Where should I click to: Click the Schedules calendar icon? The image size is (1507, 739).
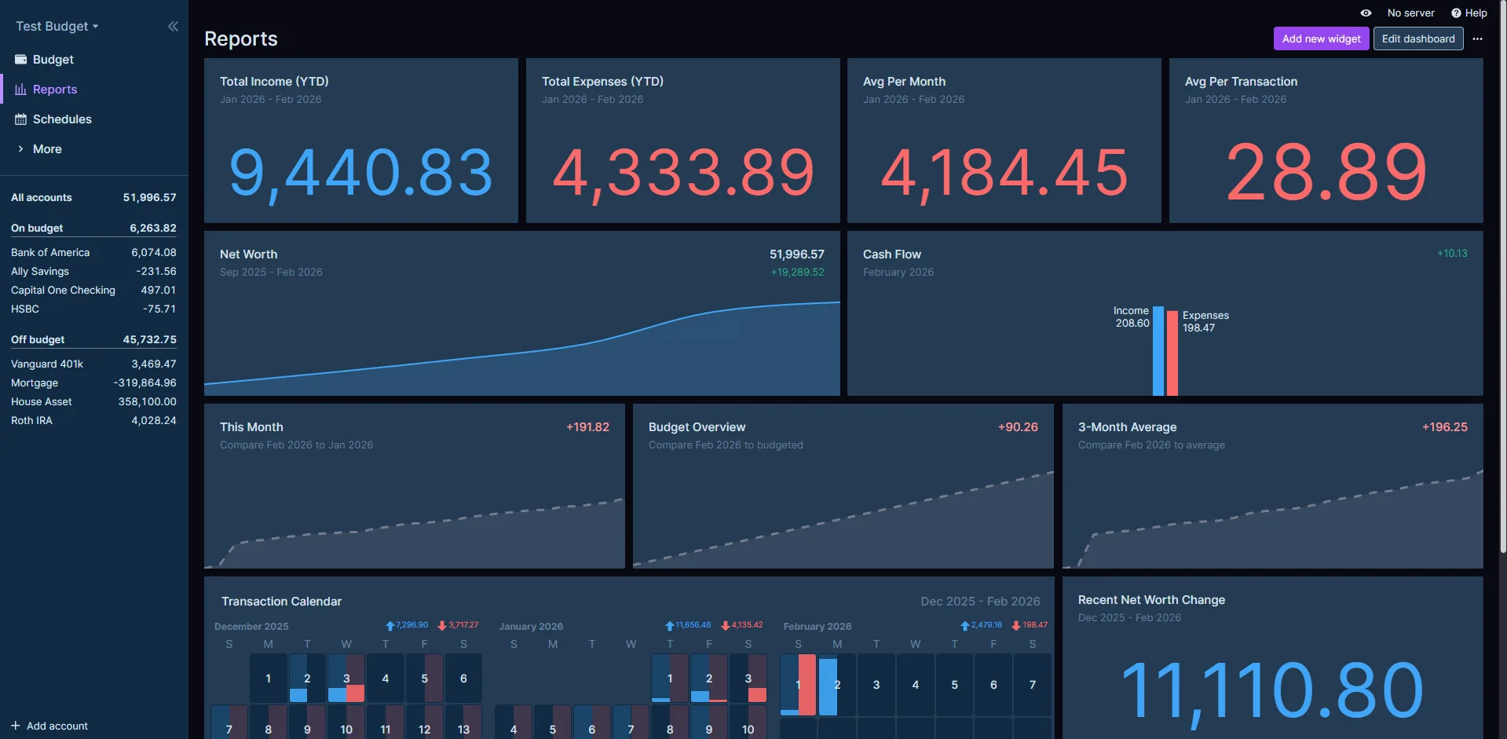21,119
